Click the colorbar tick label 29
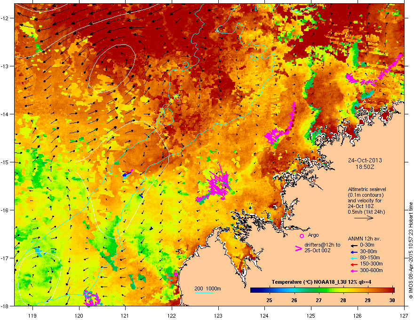 [367, 300]
